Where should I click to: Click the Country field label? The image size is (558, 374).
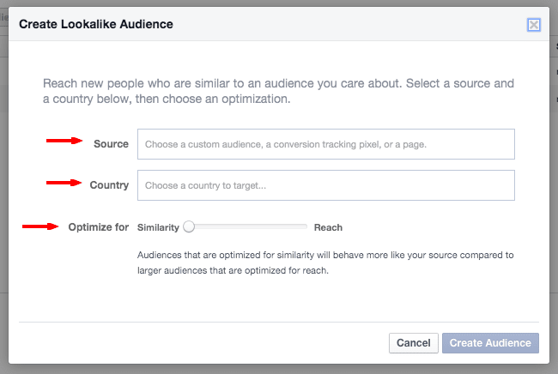pos(109,185)
